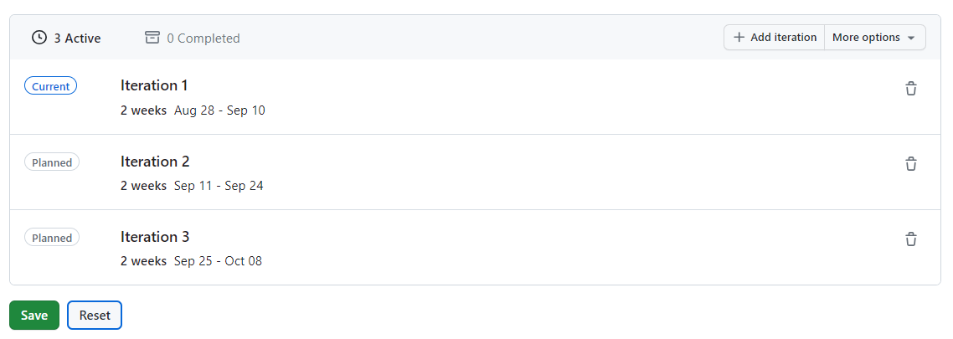Image resolution: width=953 pixels, height=339 pixels.
Task: Click Planned badge next to Iteration 2
Action: pyautogui.click(x=52, y=162)
